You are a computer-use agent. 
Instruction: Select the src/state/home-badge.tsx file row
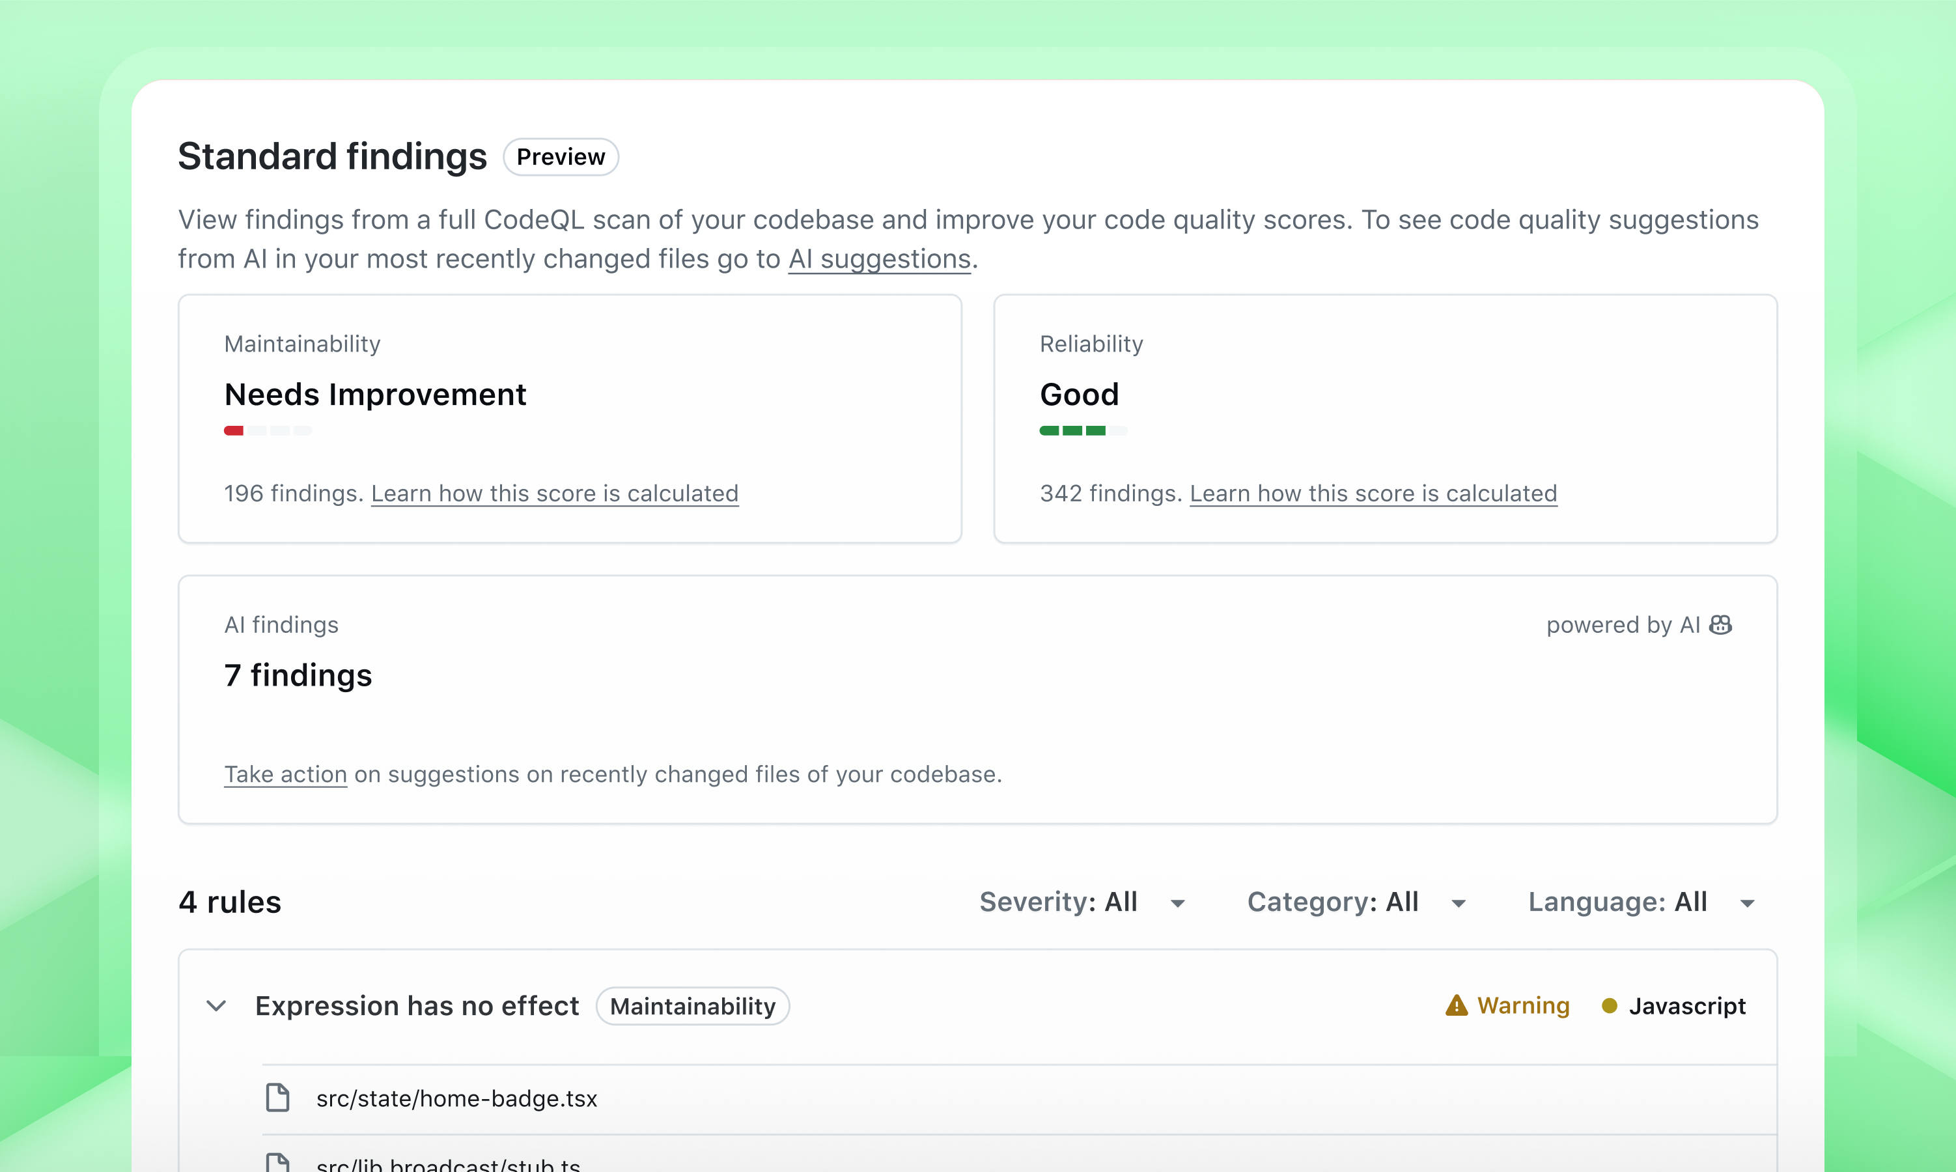coord(456,1098)
